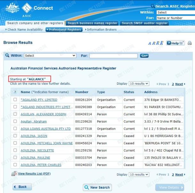Tick checkbox for AQUILINA, PAULINE
This screenshot has height=193, width=195.
[15, 157]
